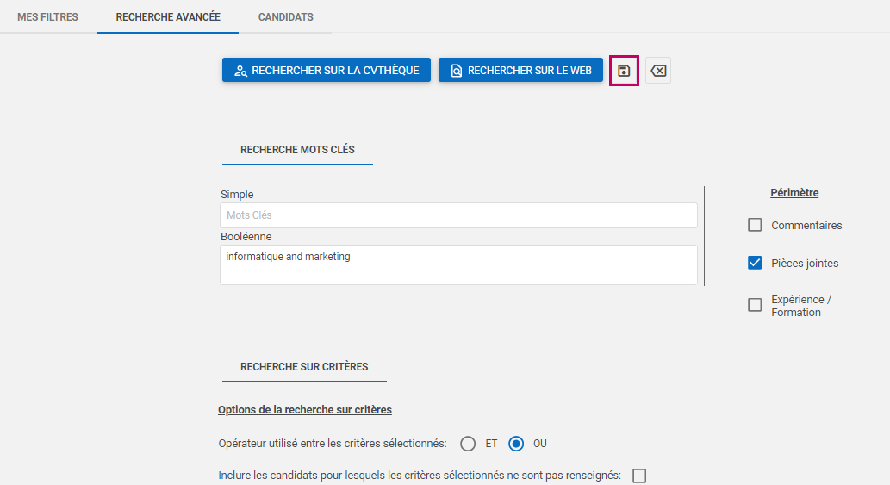Click the globe-search icon in the web button

[x=457, y=71]
